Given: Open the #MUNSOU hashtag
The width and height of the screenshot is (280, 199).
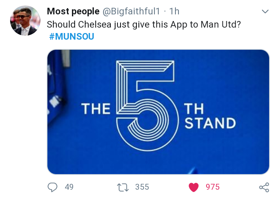Looking at the screenshot, I should 72,37.
